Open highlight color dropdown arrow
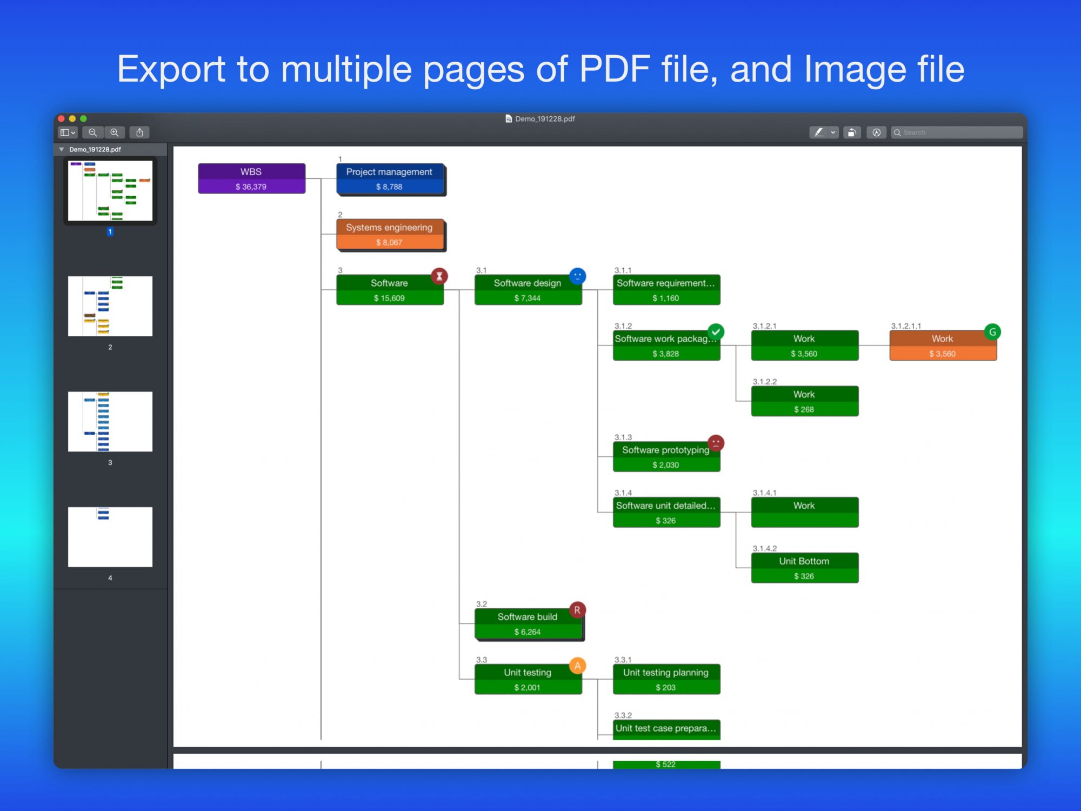Screen dimensions: 1081x811 pos(833,132)
